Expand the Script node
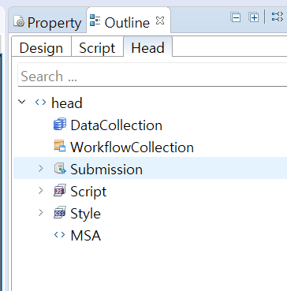The width and height of the screenshot is (287, 291). pyautogui.click(x=41, y=190)
